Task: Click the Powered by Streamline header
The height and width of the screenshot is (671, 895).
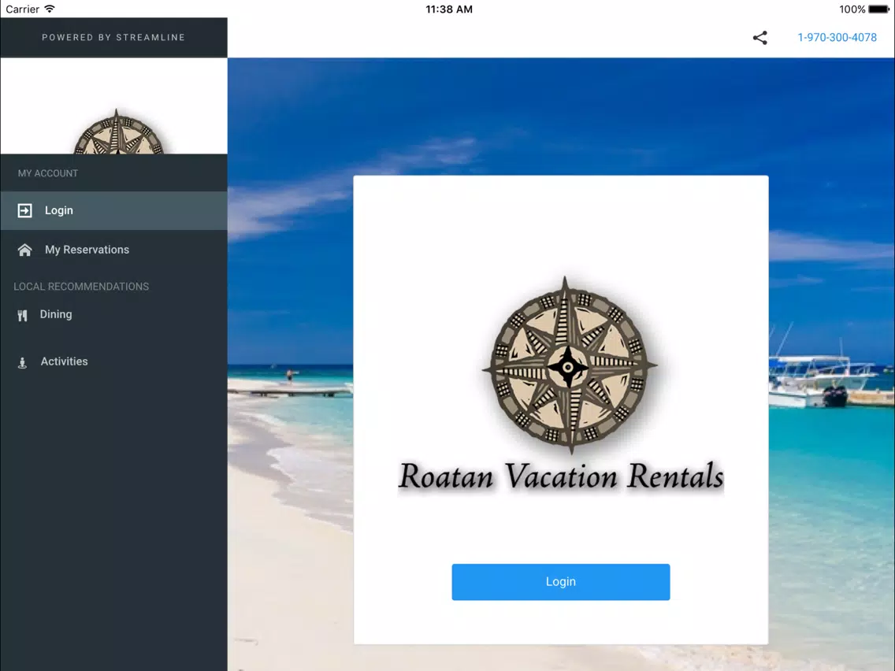Action: (113, 37)
